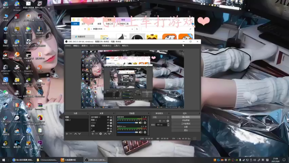Open the scene transition type dropdown
This screenshot has width=289, height=163.
[x=160, y=117]
